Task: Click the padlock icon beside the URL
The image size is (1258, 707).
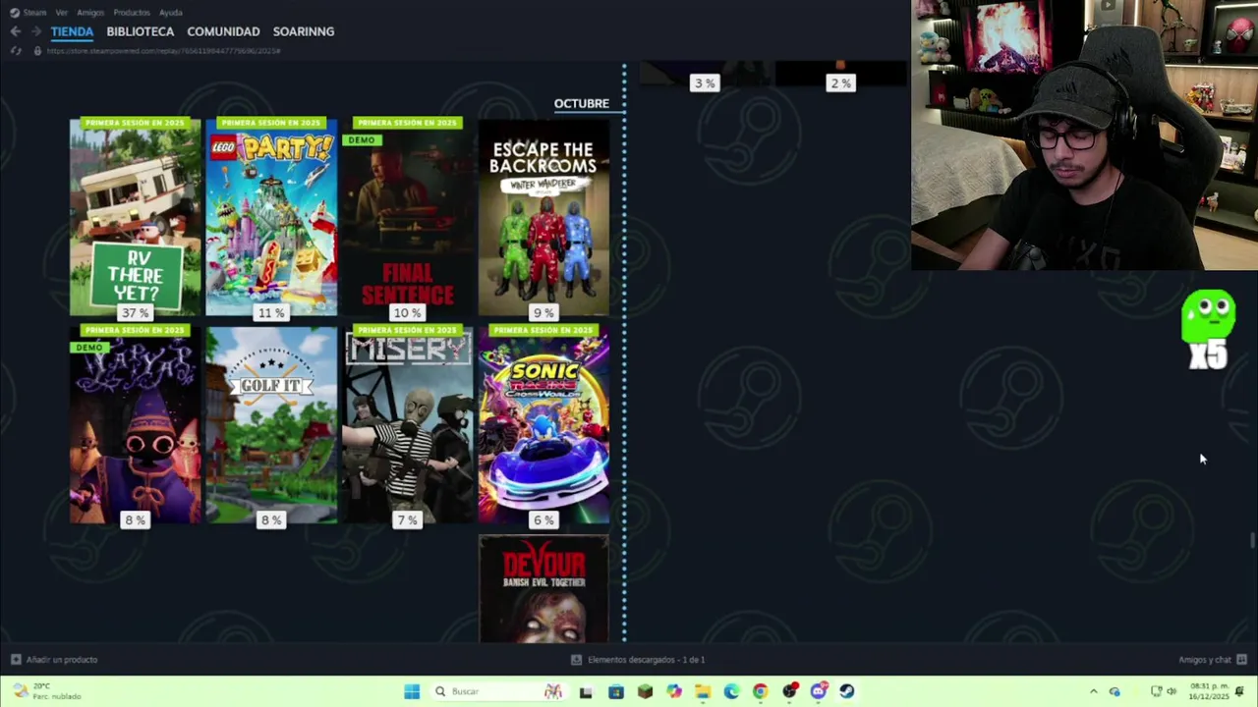Action: [x=37, y=50]
